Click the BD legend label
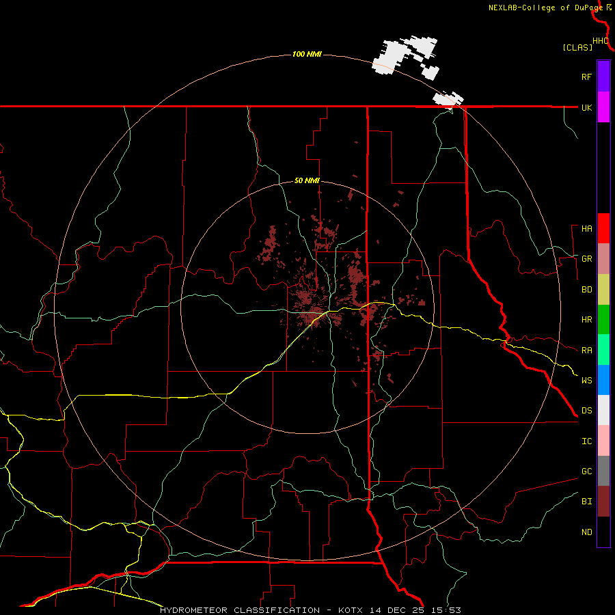Screen dimensions: 615x615 586,290
